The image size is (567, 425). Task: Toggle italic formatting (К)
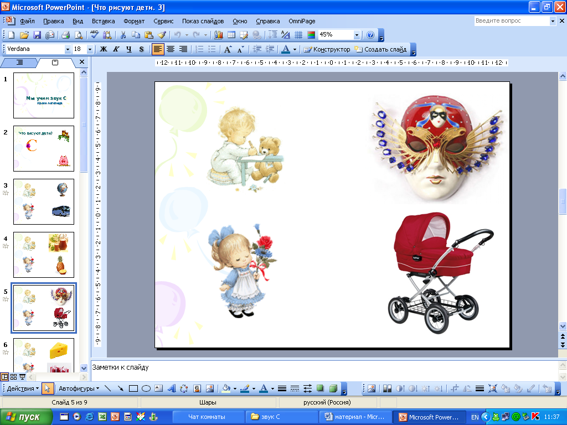tap(116, 49)
